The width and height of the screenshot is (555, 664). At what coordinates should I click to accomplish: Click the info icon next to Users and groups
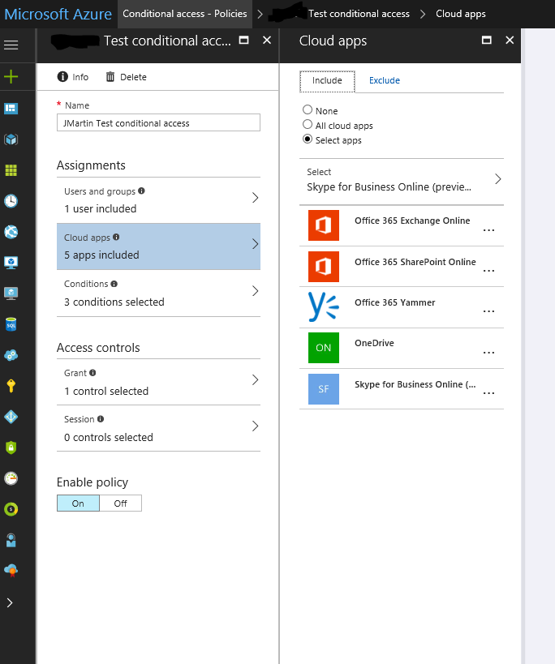point(141,191)
